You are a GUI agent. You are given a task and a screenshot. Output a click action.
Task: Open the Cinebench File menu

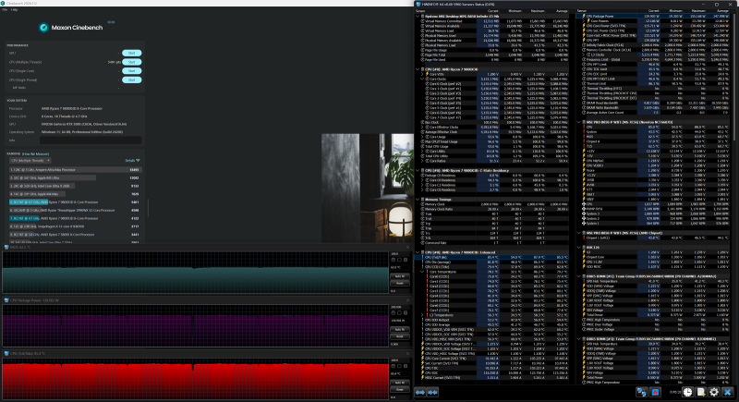5,9
